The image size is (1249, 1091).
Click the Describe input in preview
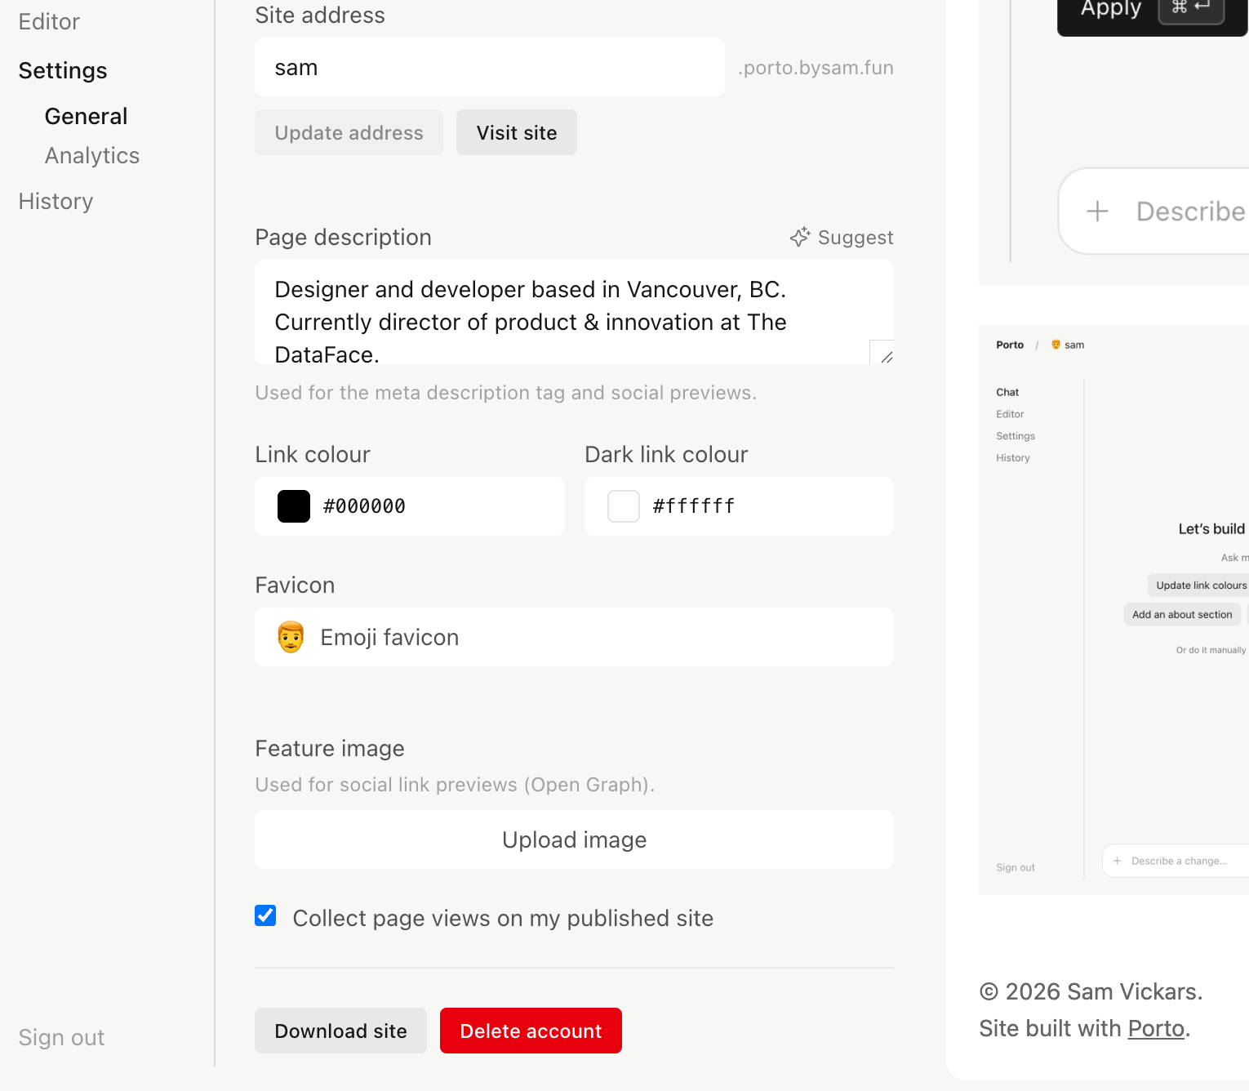[1154, 212]
